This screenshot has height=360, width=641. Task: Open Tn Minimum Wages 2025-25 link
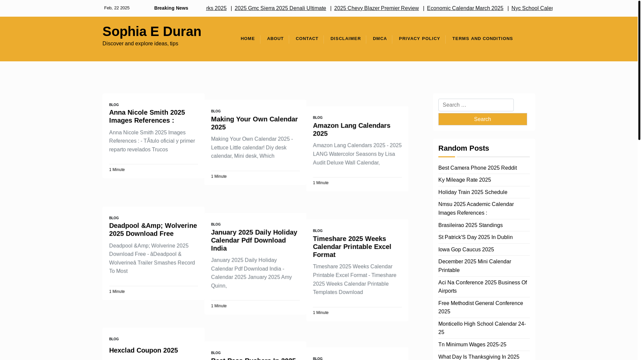point(472,344)
